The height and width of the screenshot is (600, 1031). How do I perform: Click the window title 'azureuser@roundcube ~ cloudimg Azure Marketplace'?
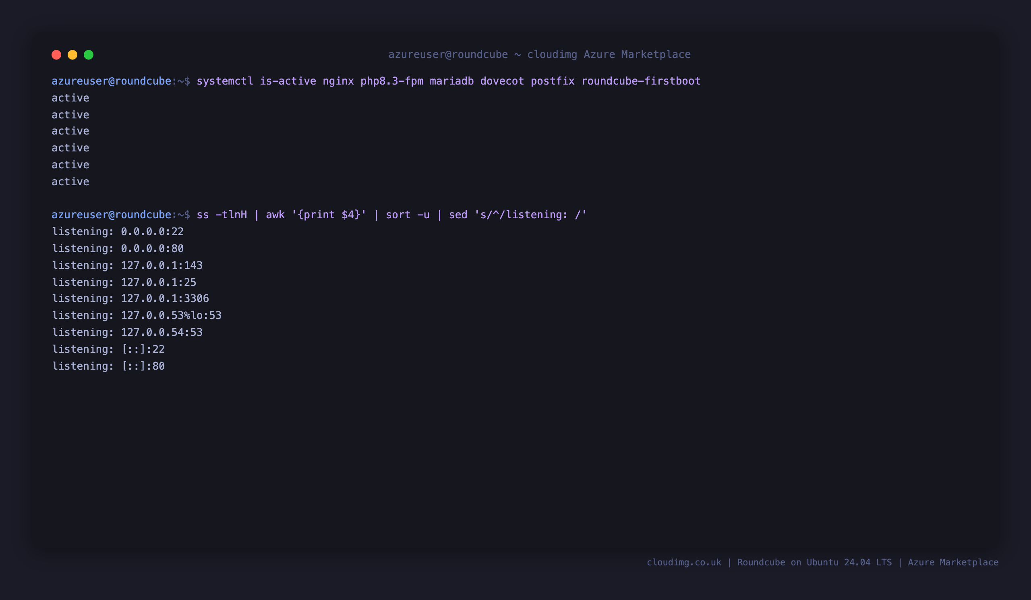click(539, 54)
